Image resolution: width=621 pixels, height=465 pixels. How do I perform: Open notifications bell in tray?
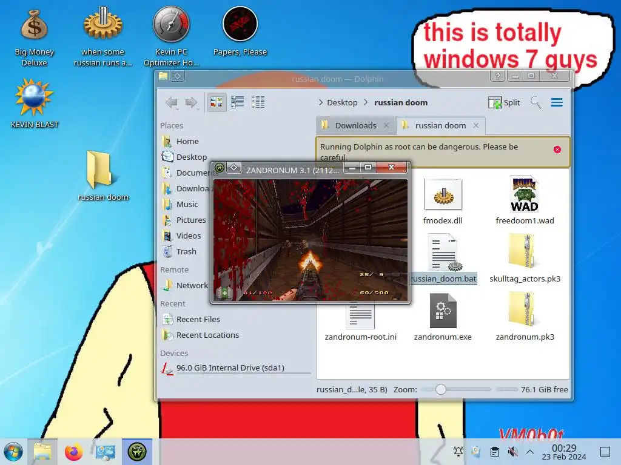[x=458, y=451]
